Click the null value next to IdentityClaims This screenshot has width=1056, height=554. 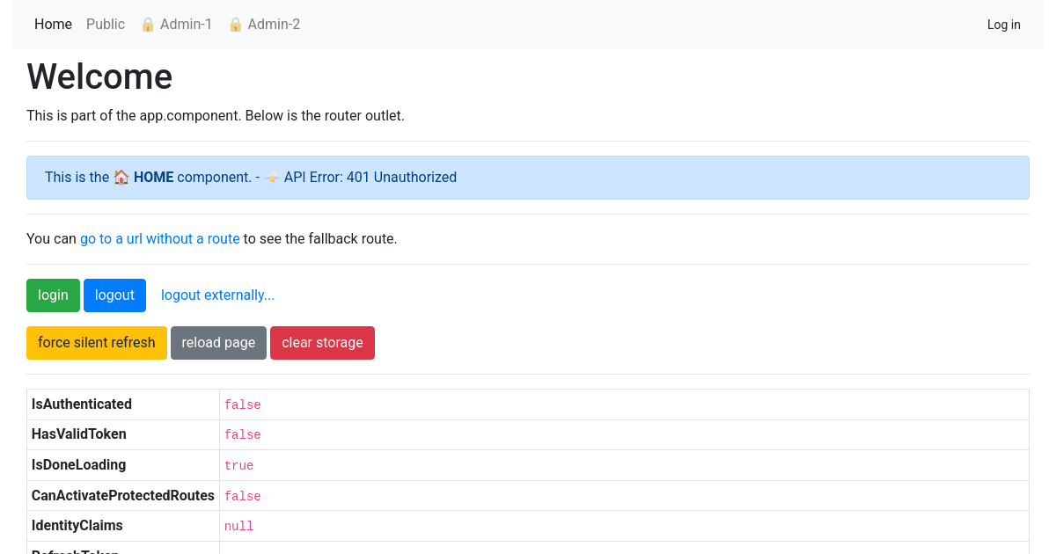pyautogui.click(x=238, y=525)
